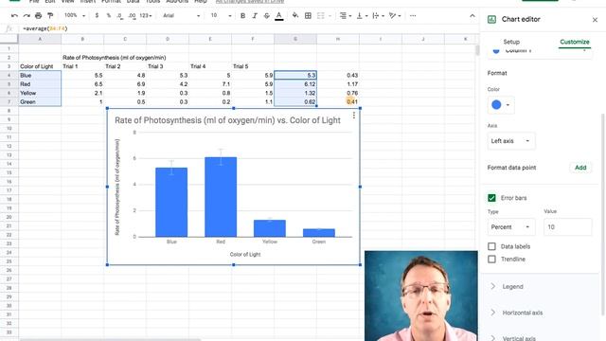Add a format data point
Screen dimensions: 606x341
580,168
